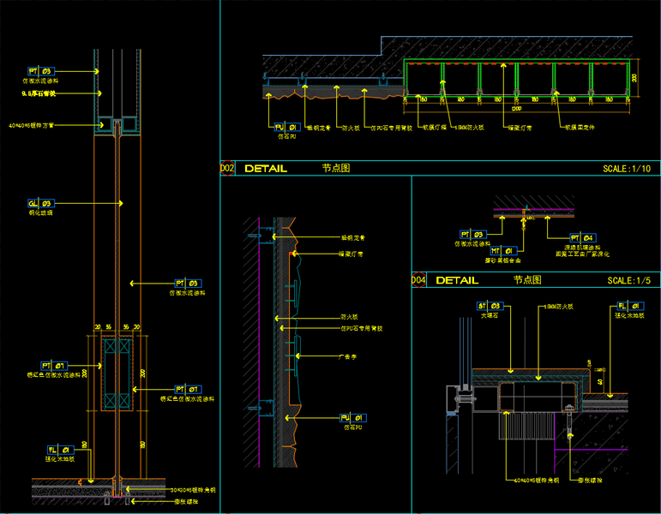Select the D02 detail marker circle

pos(227,168)
